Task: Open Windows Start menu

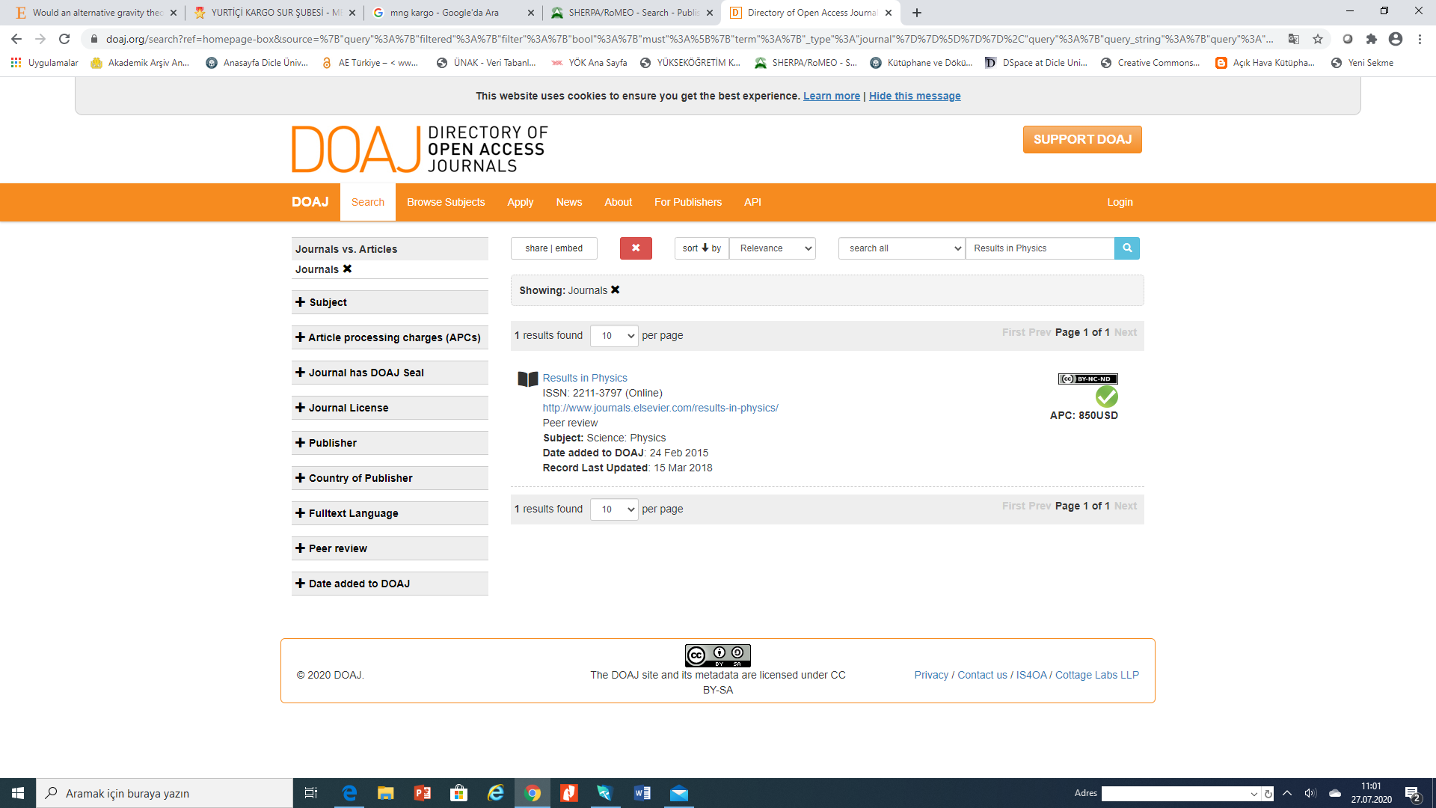Action: click(18, 793)
